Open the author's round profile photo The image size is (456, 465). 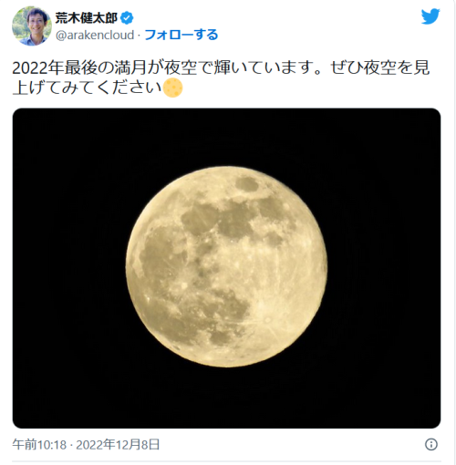(31, 26)
